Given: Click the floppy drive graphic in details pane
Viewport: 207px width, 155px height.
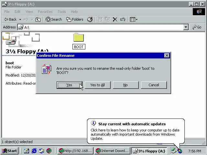Looking at the screenshot, I should tap(11, 41).
